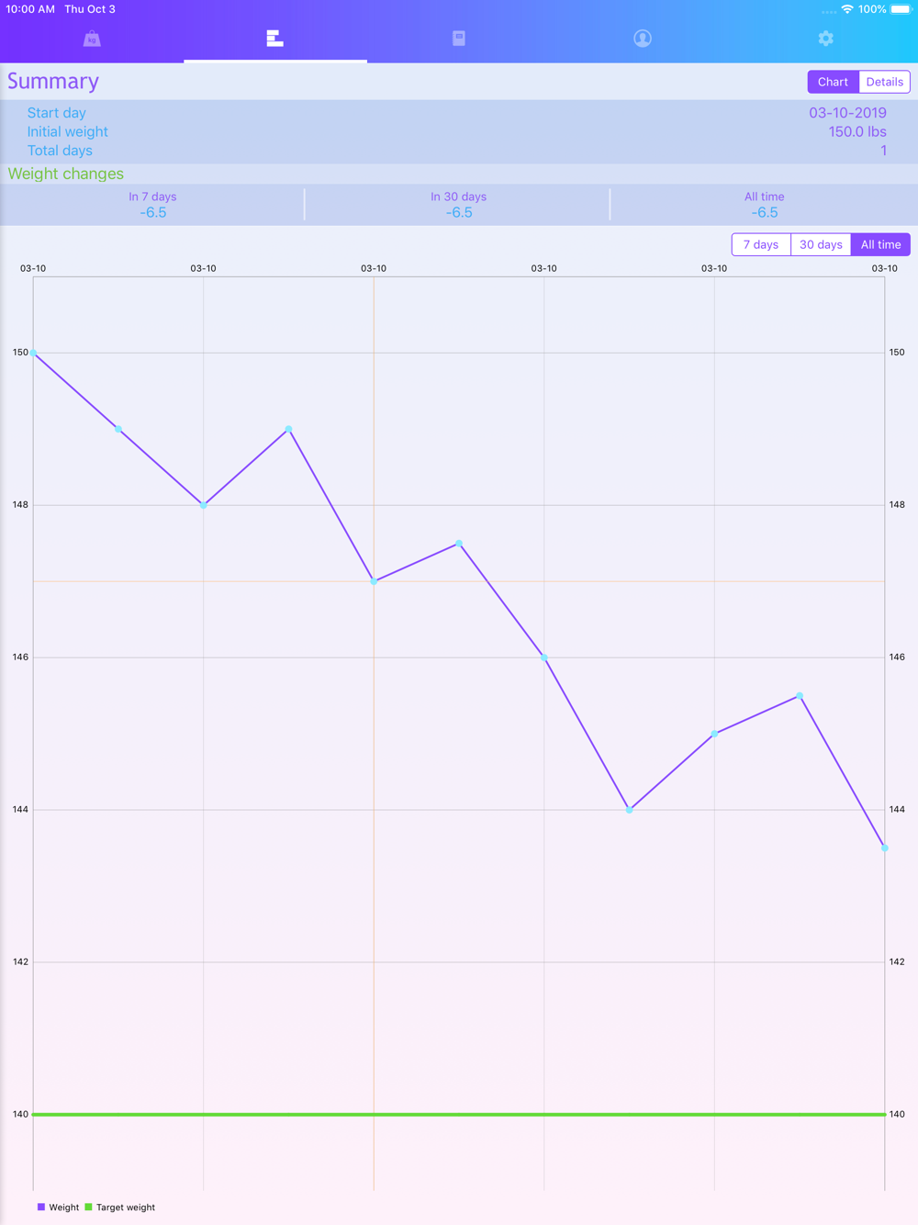Open the profile tab icon
Image resolution: width=918 pixels, height=1225 pixels.
point(643,39)
